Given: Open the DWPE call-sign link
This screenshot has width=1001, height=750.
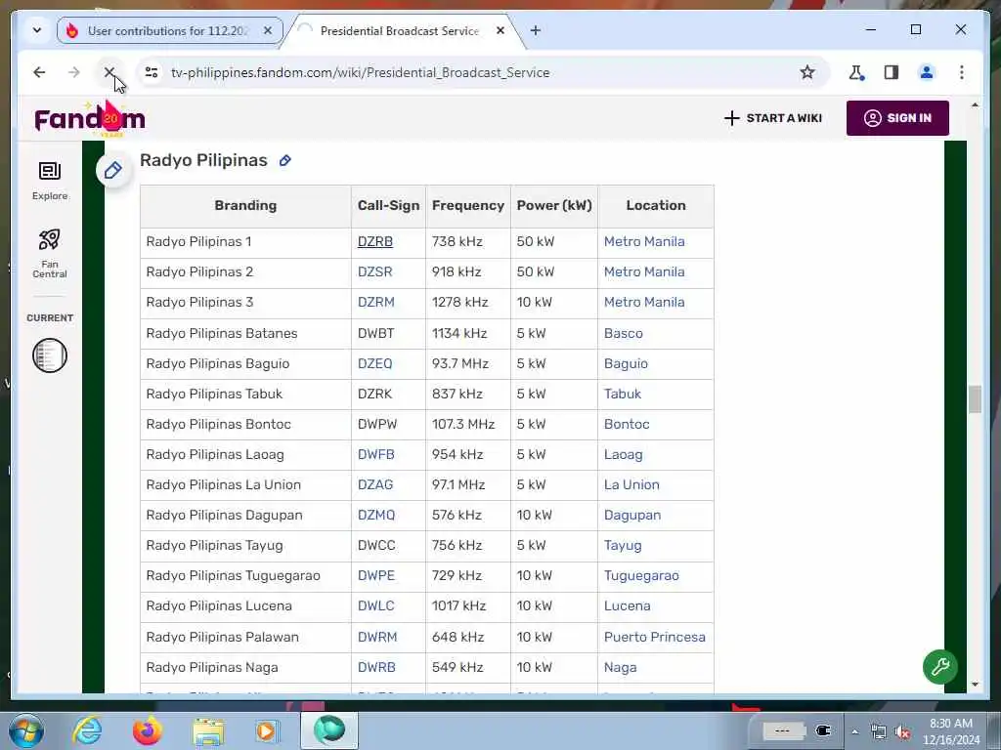Looking at the screenshot, I should pyautogui.click(x=376, y=576).
